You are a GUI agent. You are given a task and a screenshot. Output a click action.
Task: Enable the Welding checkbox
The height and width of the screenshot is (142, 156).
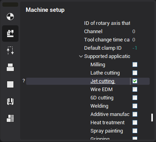pos(135,106)
